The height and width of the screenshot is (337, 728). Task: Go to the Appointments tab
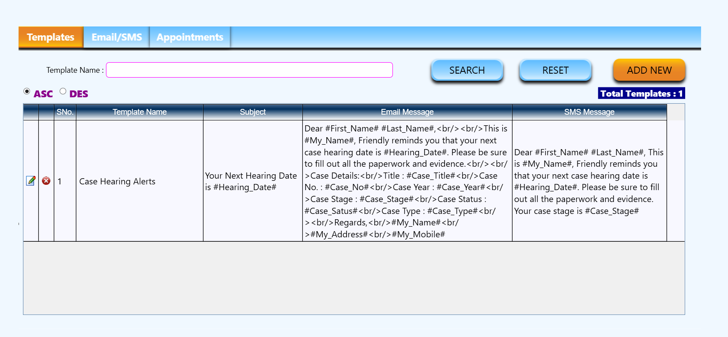click(x=190, y=37)
